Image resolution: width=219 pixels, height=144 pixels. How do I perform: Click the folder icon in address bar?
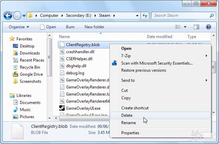(30, 15)
